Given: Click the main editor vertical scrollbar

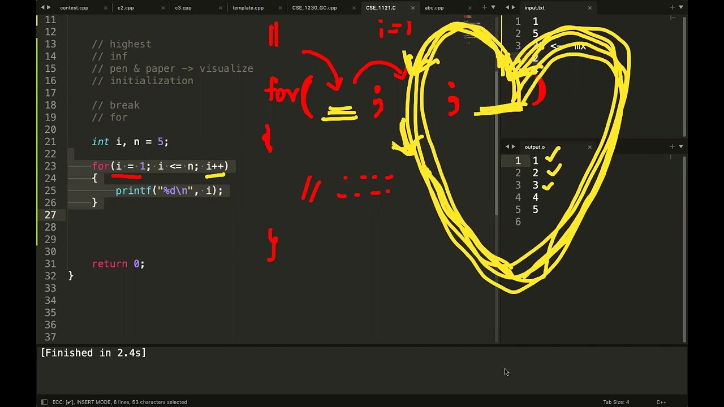Looking at the screenshot, I should tap(497, 144).
